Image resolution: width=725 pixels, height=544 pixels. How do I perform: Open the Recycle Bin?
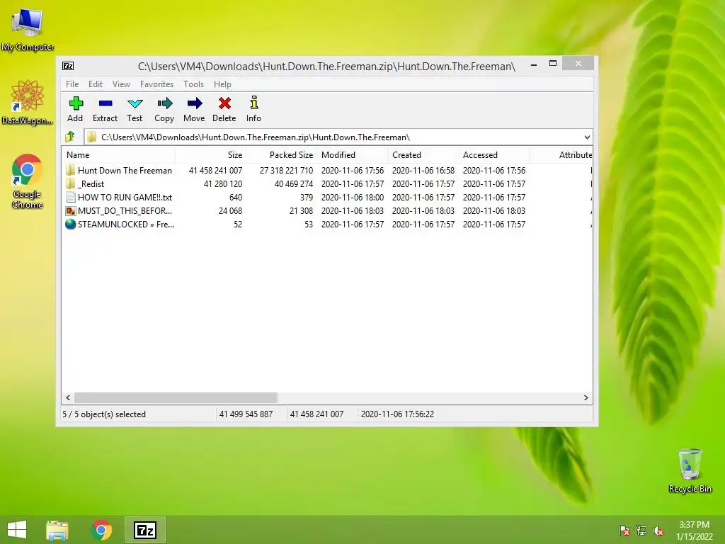tap(690, 470)
